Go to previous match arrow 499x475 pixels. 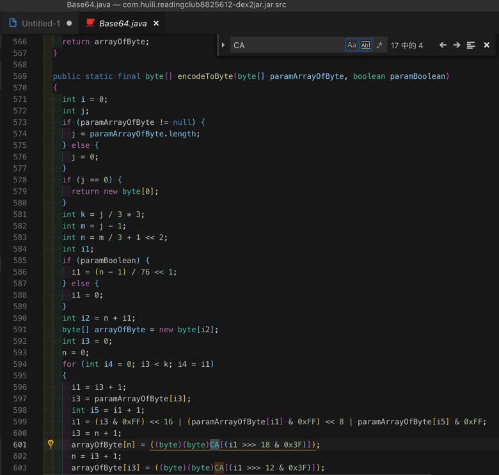point(443,45)
